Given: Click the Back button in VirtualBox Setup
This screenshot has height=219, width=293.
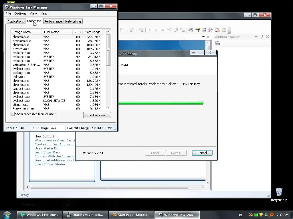Looking at the screenshot, I should click(155, 153).
